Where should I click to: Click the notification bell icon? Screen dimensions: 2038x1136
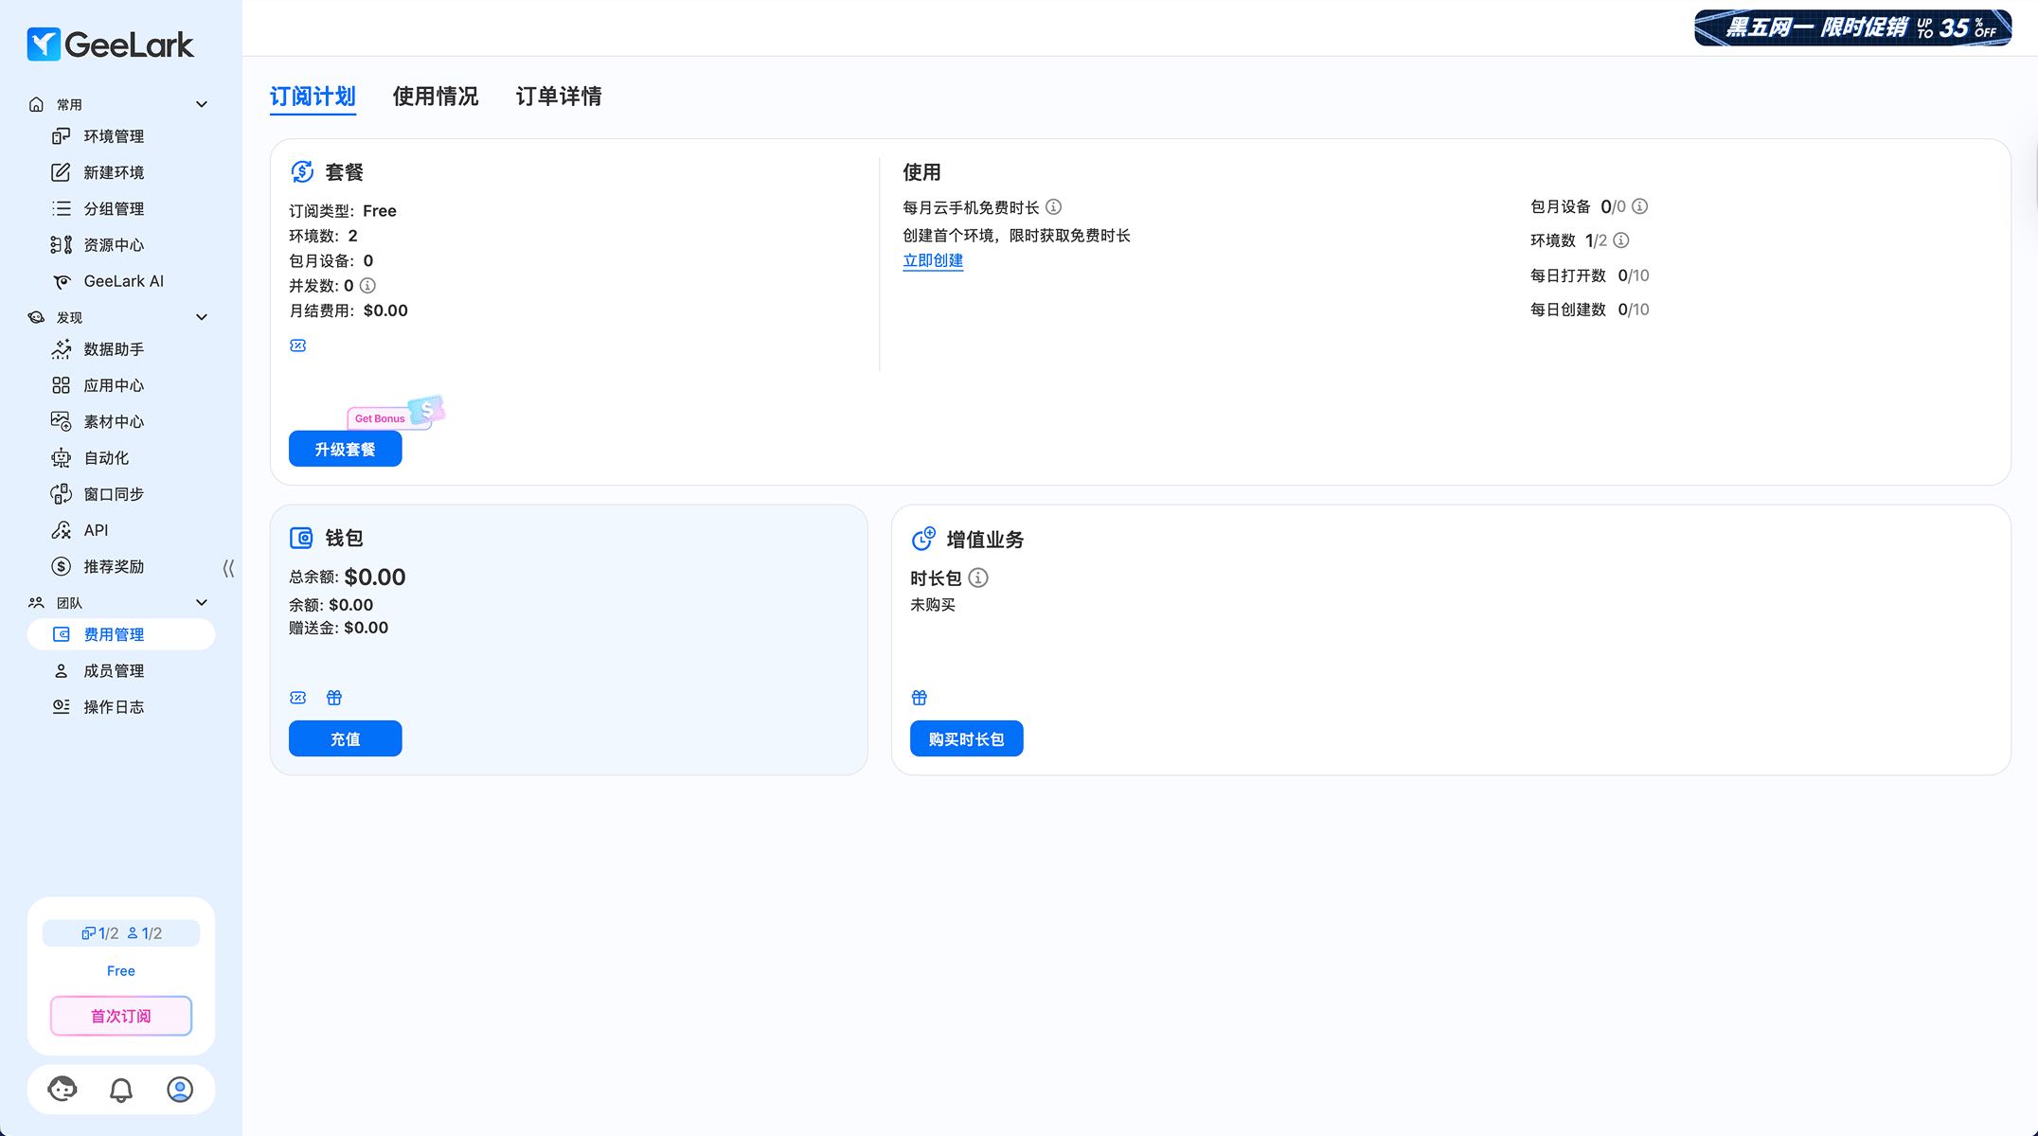[x=121, y=1090]
